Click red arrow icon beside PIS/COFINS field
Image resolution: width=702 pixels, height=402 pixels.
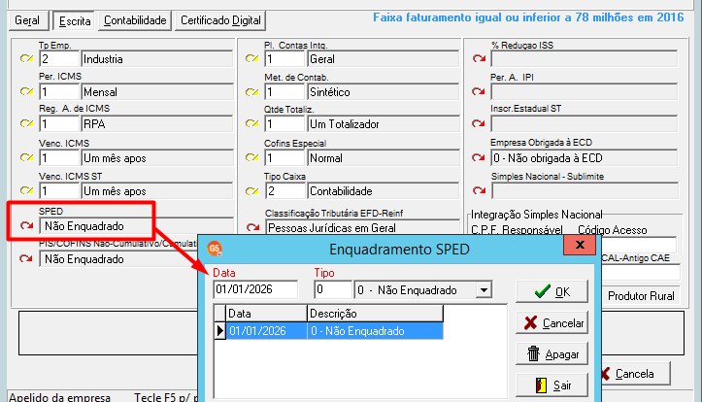(x=26, y=258)
